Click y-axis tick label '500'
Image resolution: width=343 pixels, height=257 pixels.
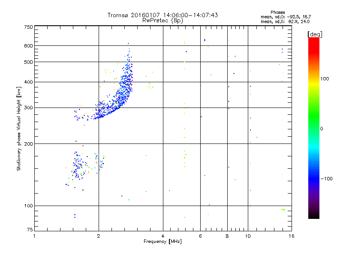(28, 62)
